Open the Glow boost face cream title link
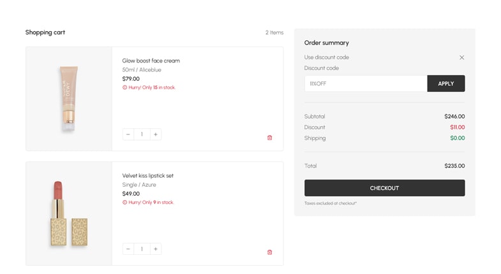Viewport: 501px width, 274px height. pos(151,61)
